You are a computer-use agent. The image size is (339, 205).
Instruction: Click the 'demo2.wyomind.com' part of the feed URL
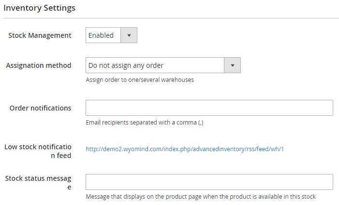[133, 149]
